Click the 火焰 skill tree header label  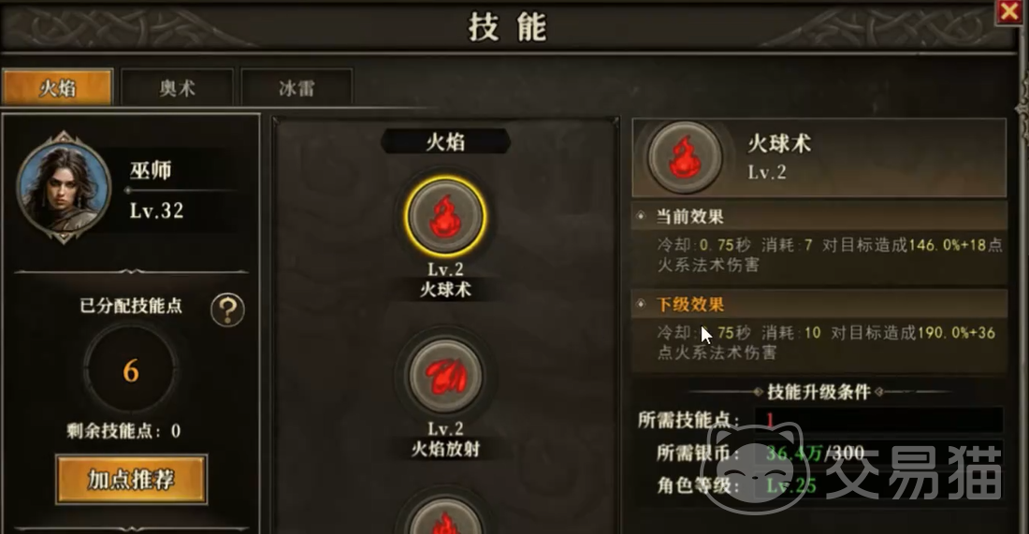point(445,142)
